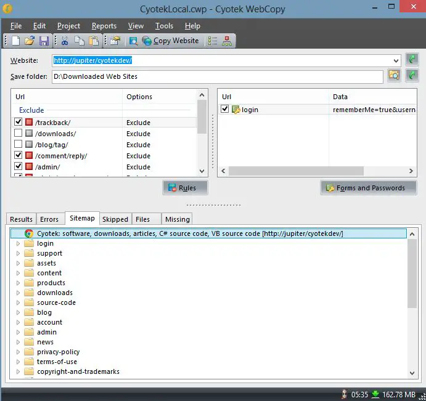This screenshot has width=426, height=401.
Task: Open the File menu
Action: 16,26
